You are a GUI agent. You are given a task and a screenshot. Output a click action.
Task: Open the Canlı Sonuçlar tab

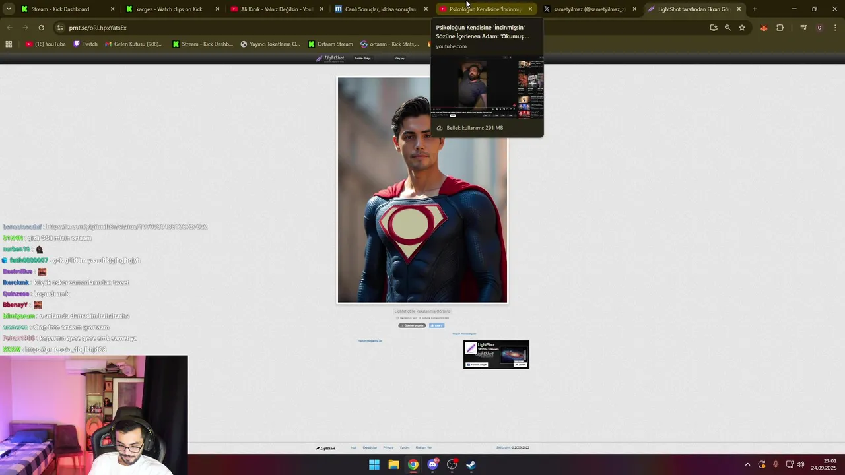point(381,9)
